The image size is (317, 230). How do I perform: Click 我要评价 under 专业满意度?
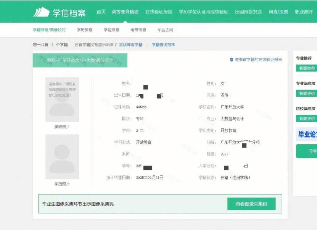pyautogui.click(x=307, y=93)
